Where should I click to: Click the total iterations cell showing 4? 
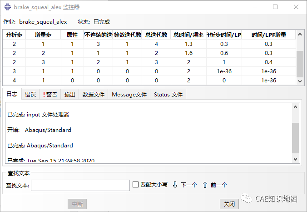(156, 44)
